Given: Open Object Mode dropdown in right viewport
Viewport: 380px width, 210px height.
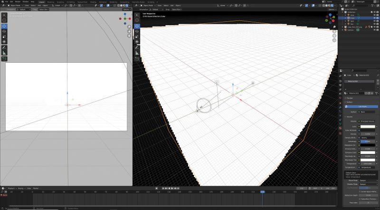Looking at the screenshot, I should (x=147, y=5).
